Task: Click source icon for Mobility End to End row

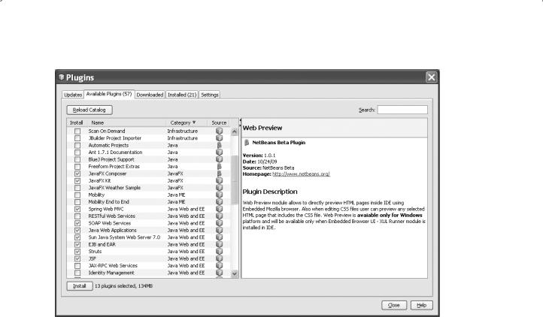Action: [219, 202]
